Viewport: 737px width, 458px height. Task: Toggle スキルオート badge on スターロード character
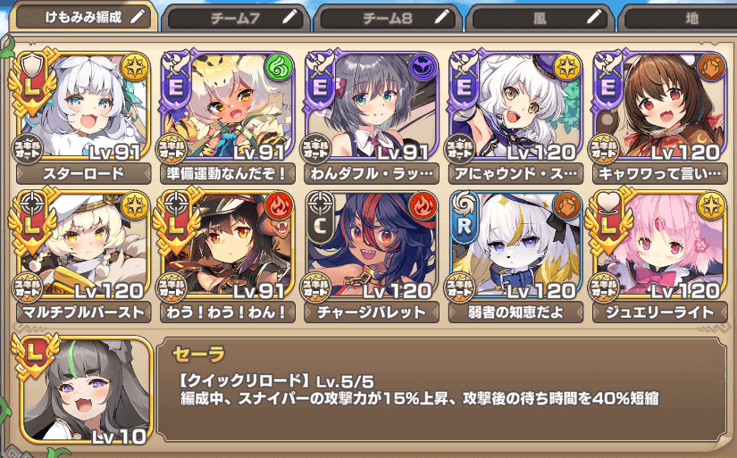coord(28,149)
